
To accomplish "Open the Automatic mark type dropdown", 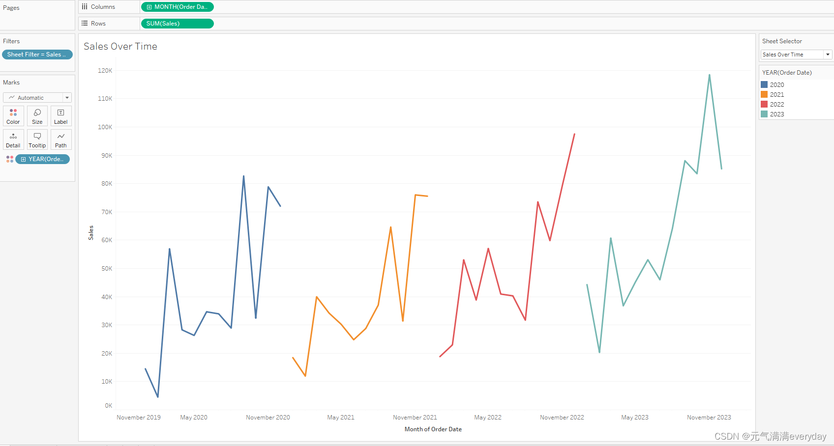I will [66, 97].
